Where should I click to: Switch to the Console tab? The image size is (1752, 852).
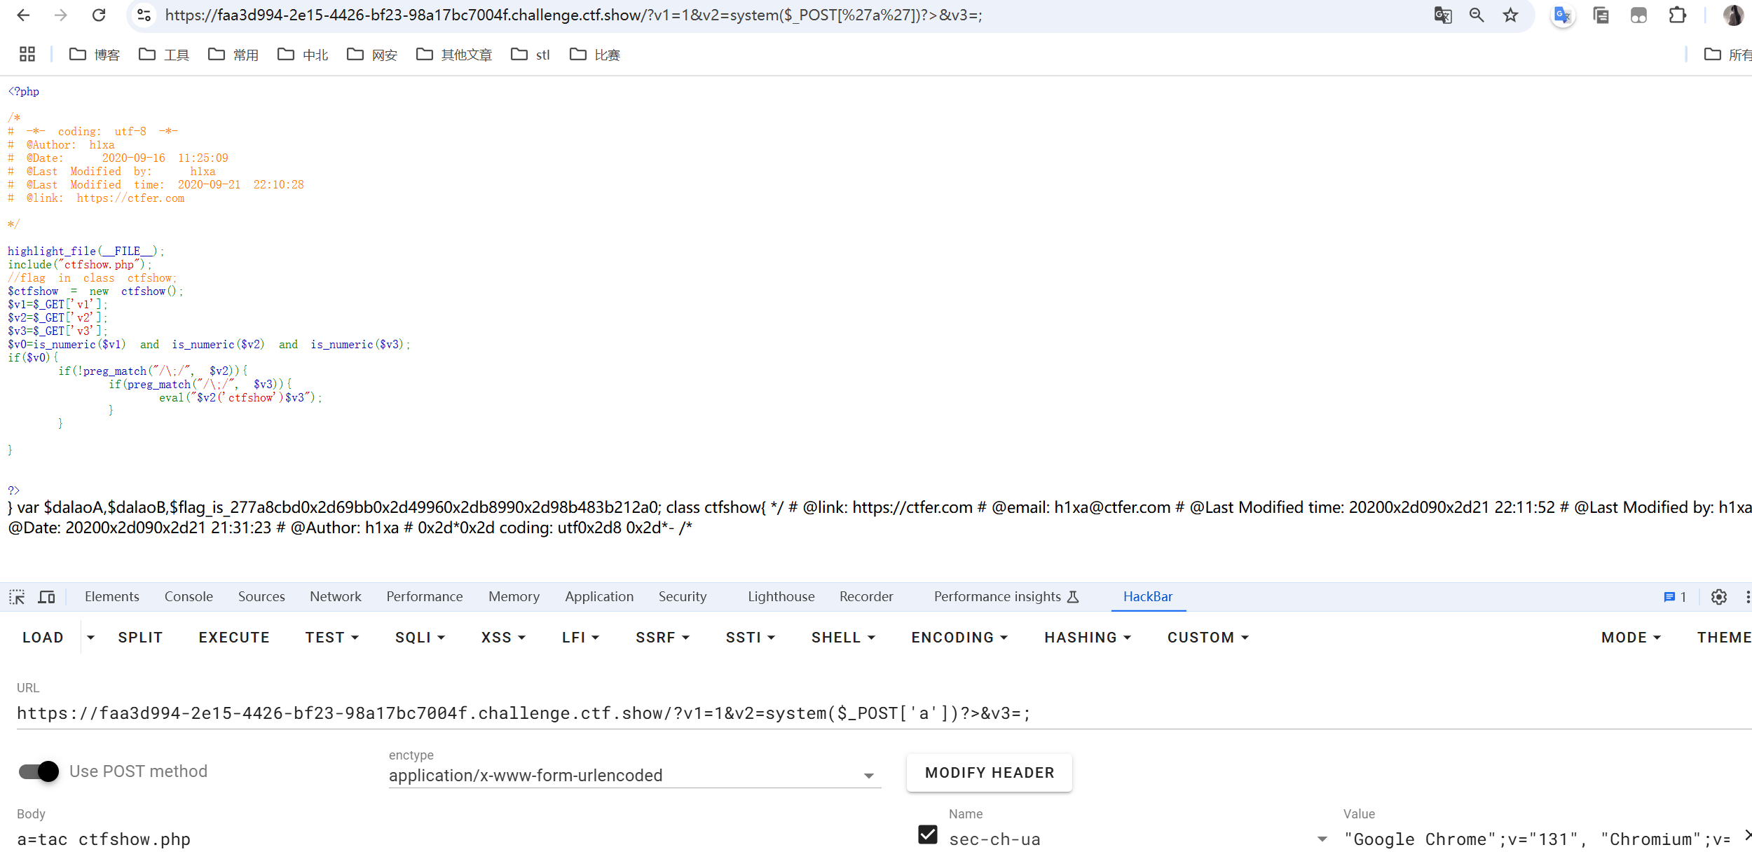[189, 597]
